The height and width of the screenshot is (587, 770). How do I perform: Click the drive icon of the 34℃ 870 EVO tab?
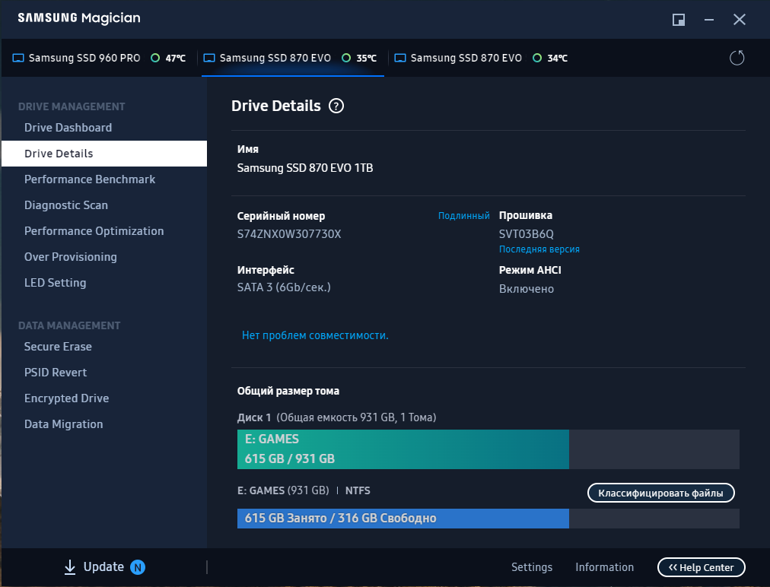pyautogui.click(x=400, y=58)
